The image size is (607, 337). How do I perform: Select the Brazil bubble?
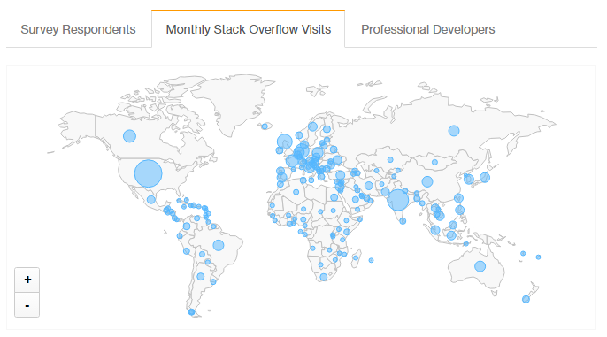(219, 245)
